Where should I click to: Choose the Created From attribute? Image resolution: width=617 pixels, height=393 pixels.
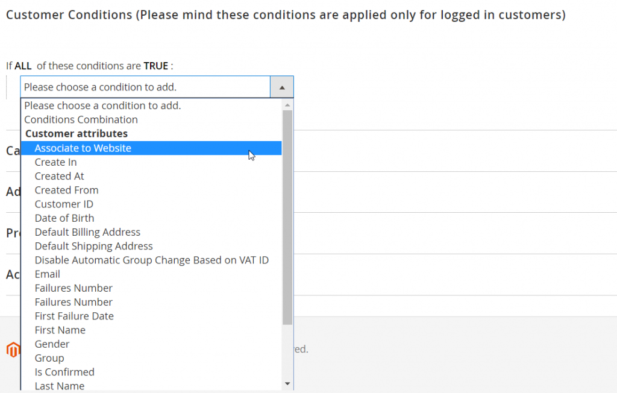pyautogui.click(x=66, y=190)
